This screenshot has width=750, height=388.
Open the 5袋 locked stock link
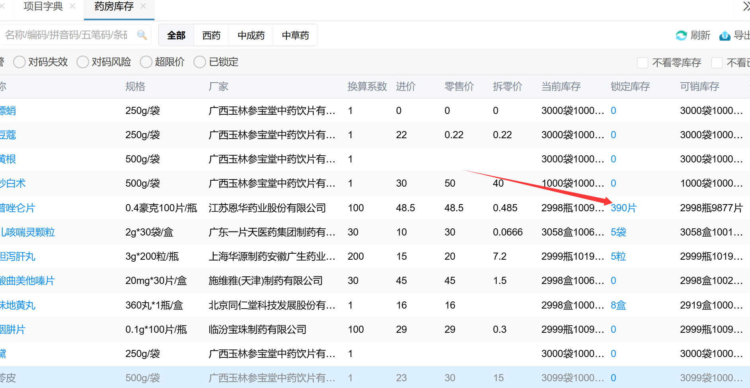(618, 232)
